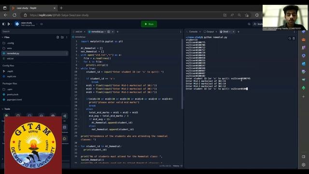Open the Replit search magnifier in header
The height and width of the screenshot is (174, 309).
[249, 24]
